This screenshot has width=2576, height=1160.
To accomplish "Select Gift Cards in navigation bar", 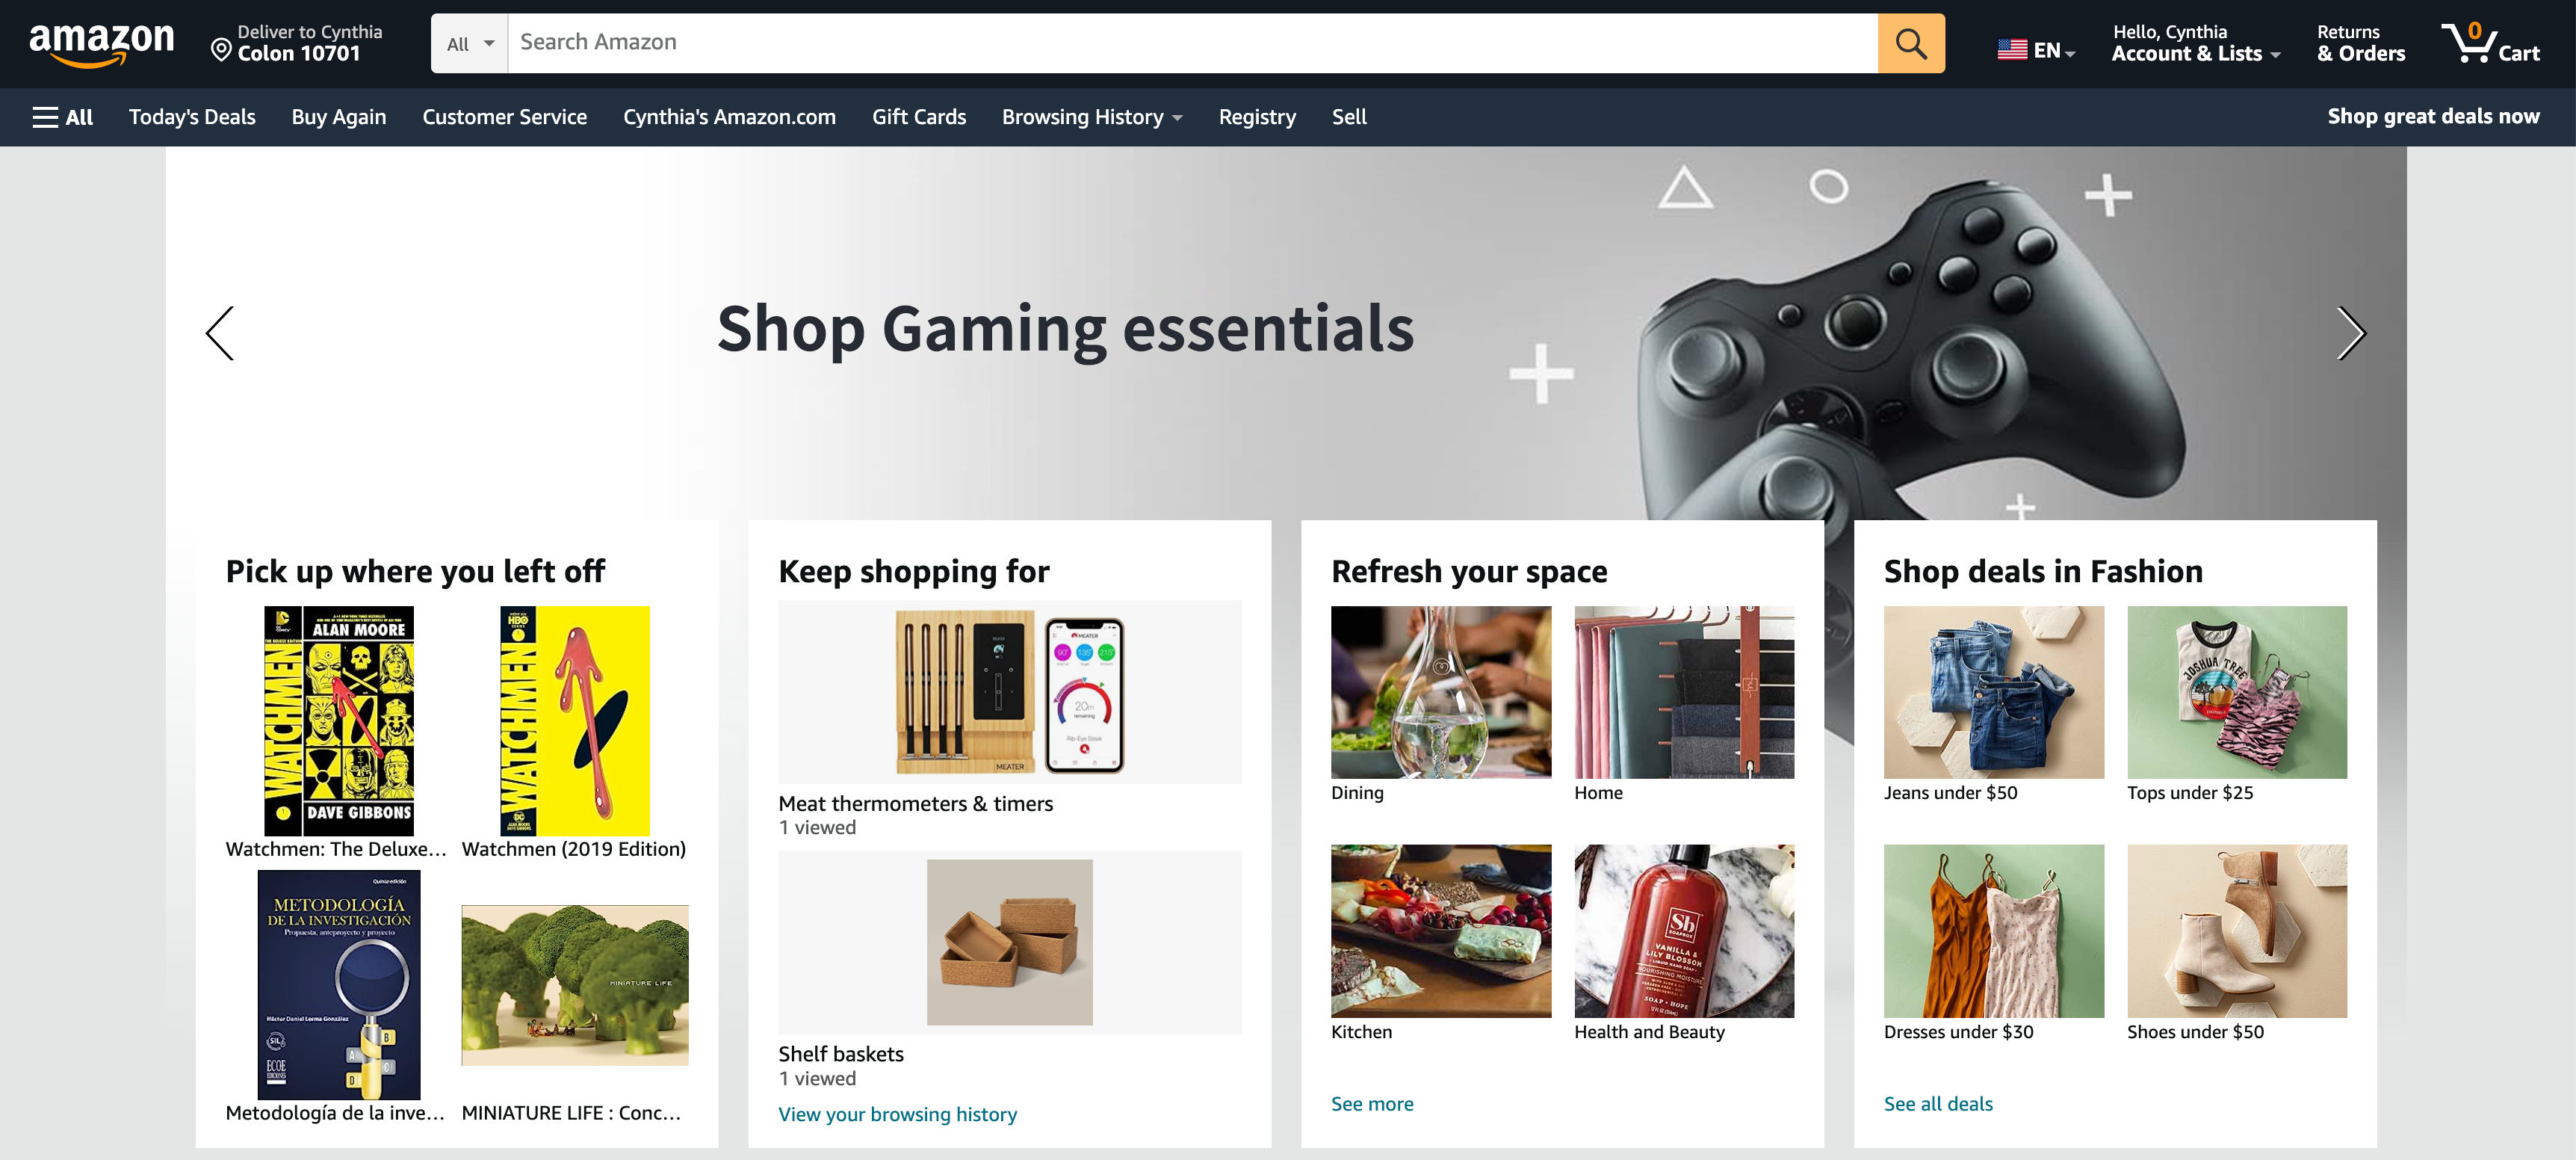I will coord(918,117).
